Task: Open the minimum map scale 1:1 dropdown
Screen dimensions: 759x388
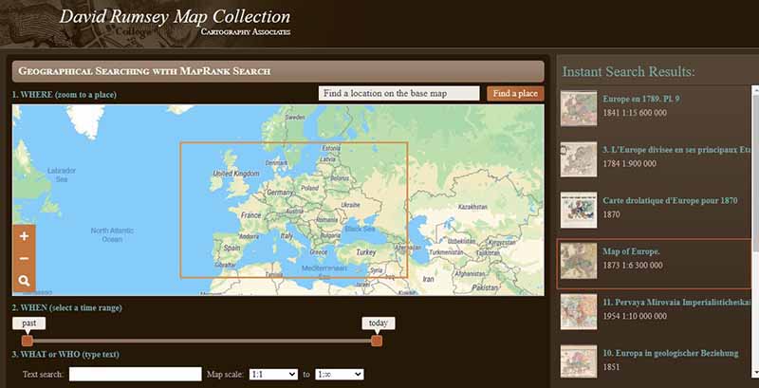Action: click(x=273, y=375)
